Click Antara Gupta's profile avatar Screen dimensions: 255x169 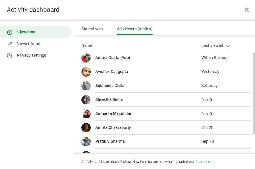[x=86, y=58]
